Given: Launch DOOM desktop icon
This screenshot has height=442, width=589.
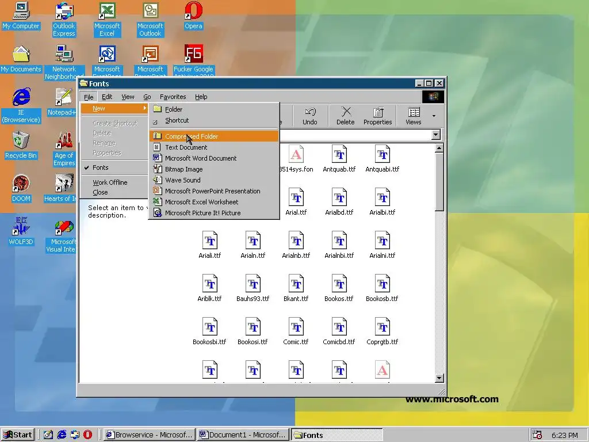Looking at the screenshot, I should pos(21,188).
